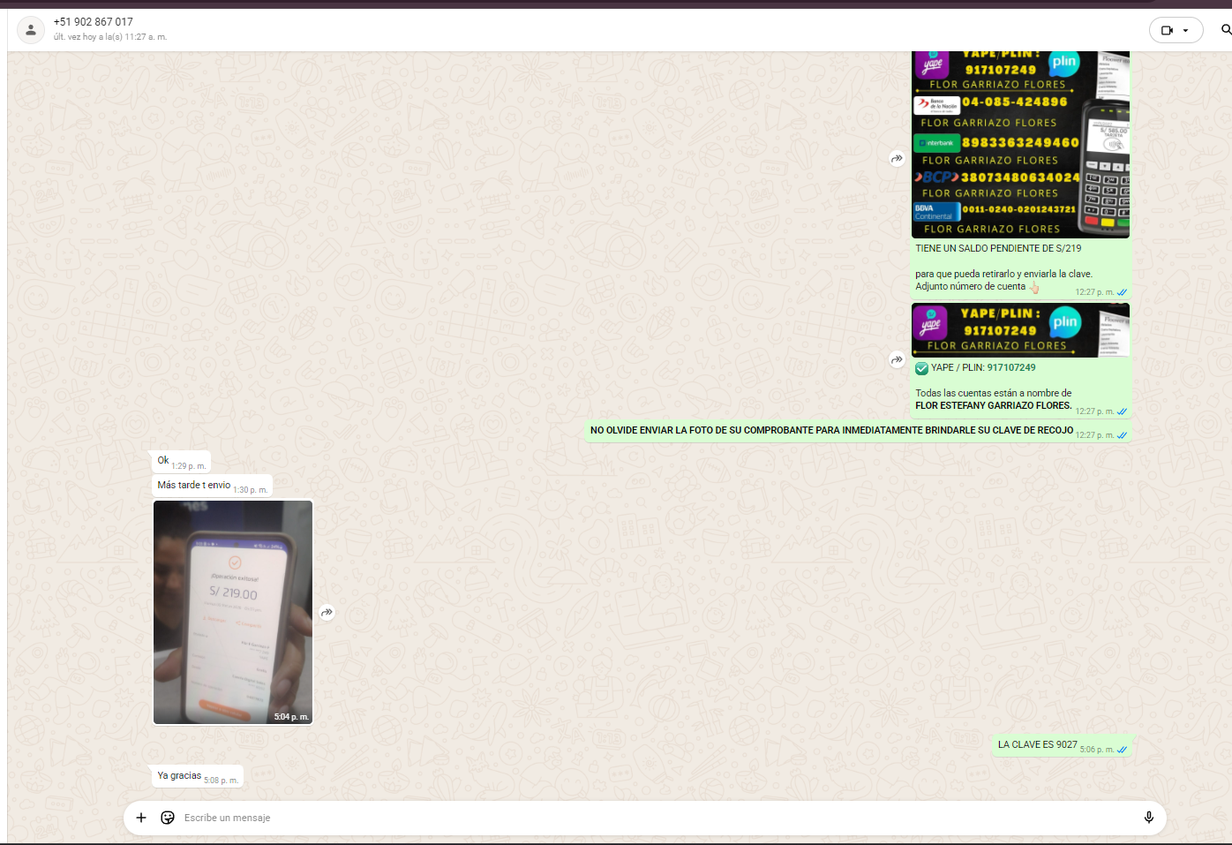Expand the video call dropdown arrow
Viewport: 1232px width, 845px height.
pyautogui.click(x=1186, y=30)
